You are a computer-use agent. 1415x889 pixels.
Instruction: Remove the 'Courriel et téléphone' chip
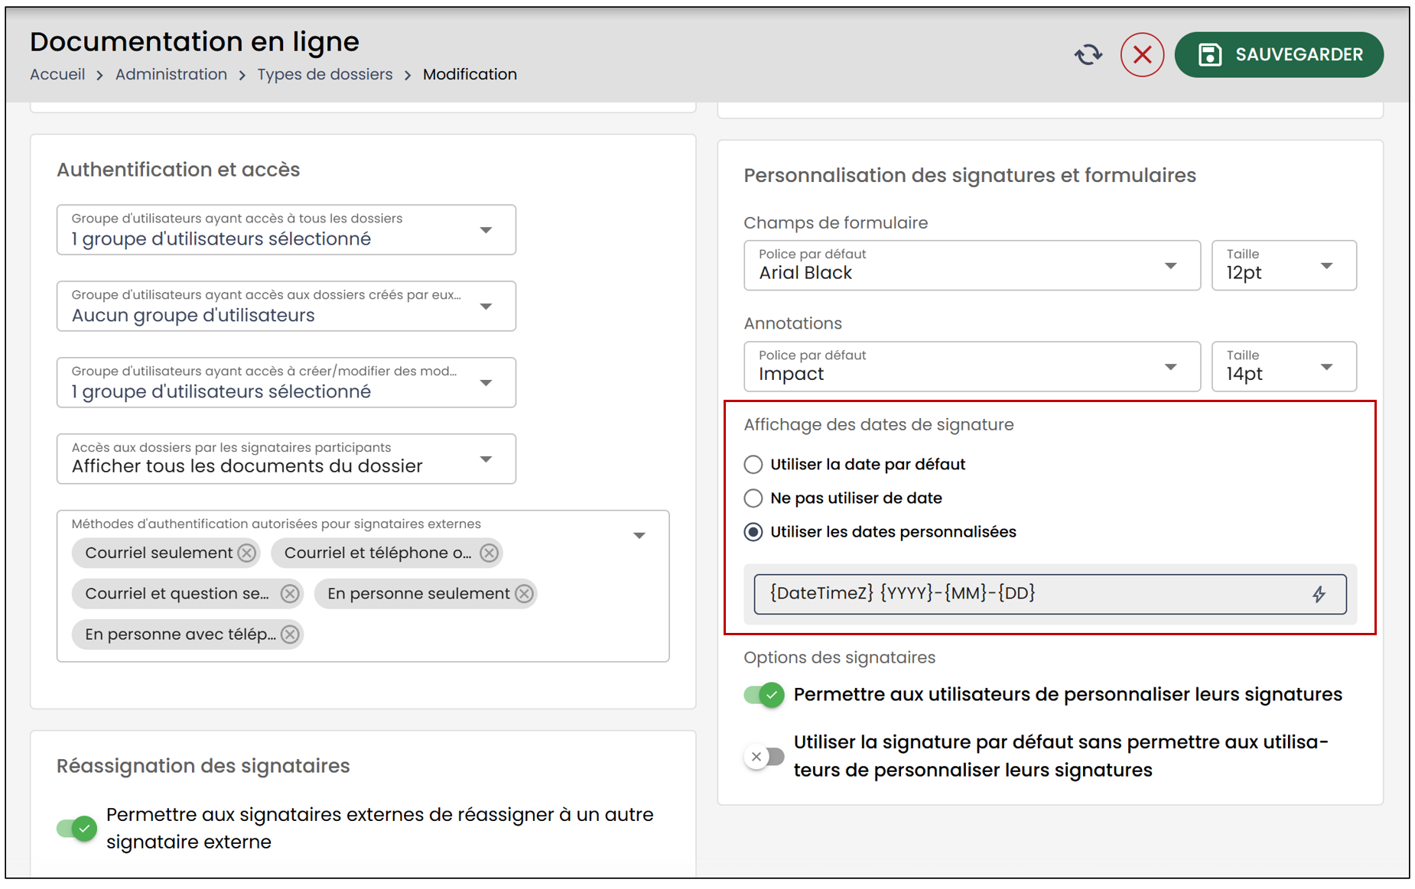(x=490, y=553)
